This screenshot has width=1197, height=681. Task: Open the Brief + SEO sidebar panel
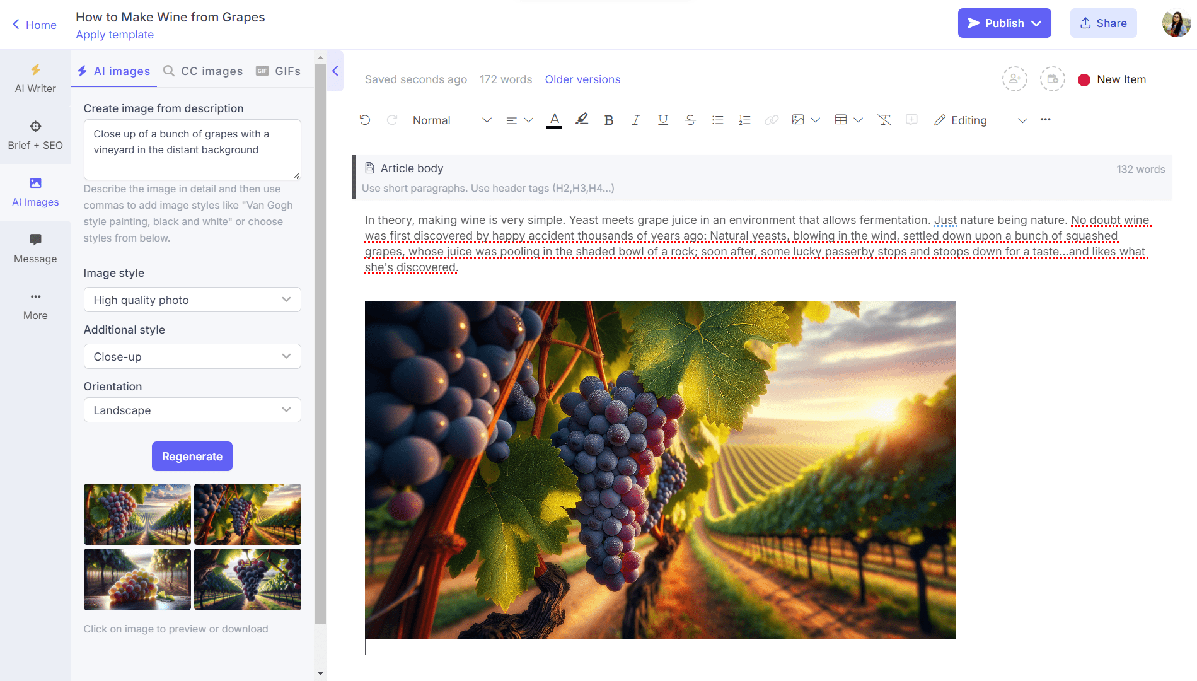tap(35, 136)
